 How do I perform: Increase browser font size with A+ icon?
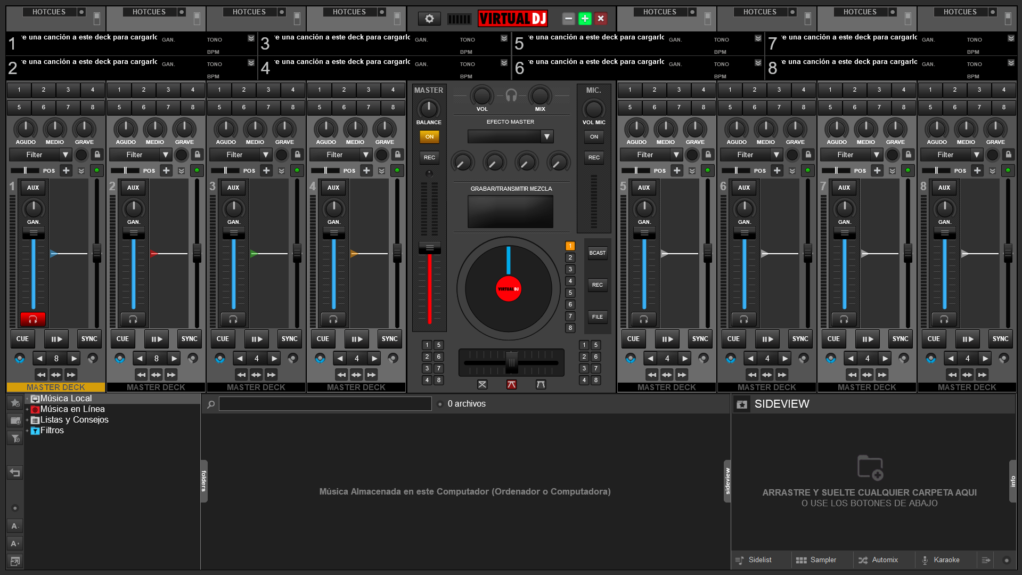(x=15, y=544)
